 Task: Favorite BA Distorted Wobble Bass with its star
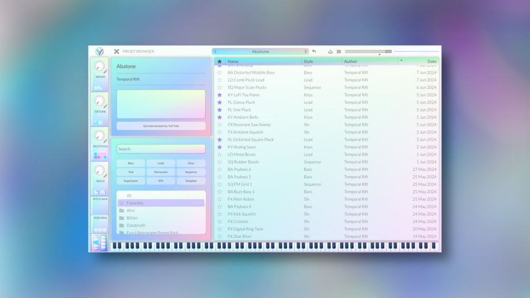(220, 72)
